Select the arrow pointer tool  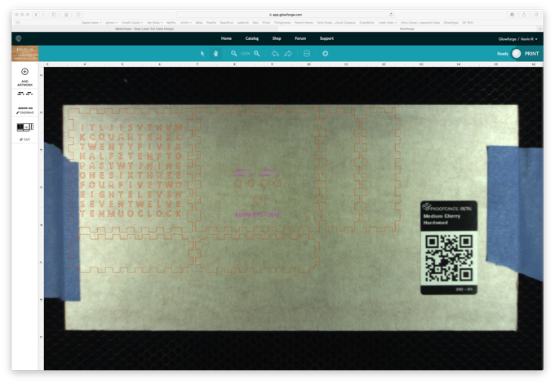click(x=202, y=53)
